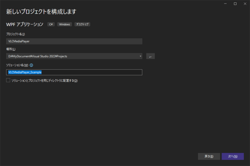Click the WPF アプリケーション heading

(25, 24)
